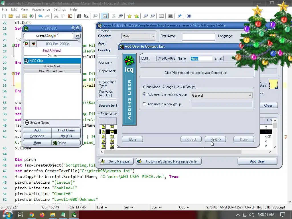
Task: Click Go to user's Unified Messaging Center
Action: [169, 161]
